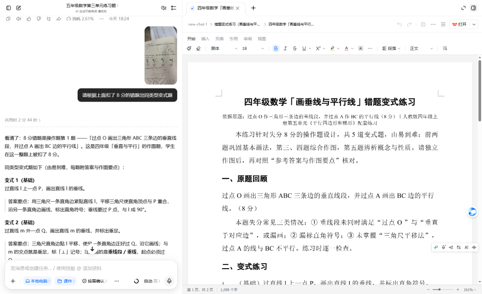
Task: Toggle character shading A icon
Action: tap(361, 49)
